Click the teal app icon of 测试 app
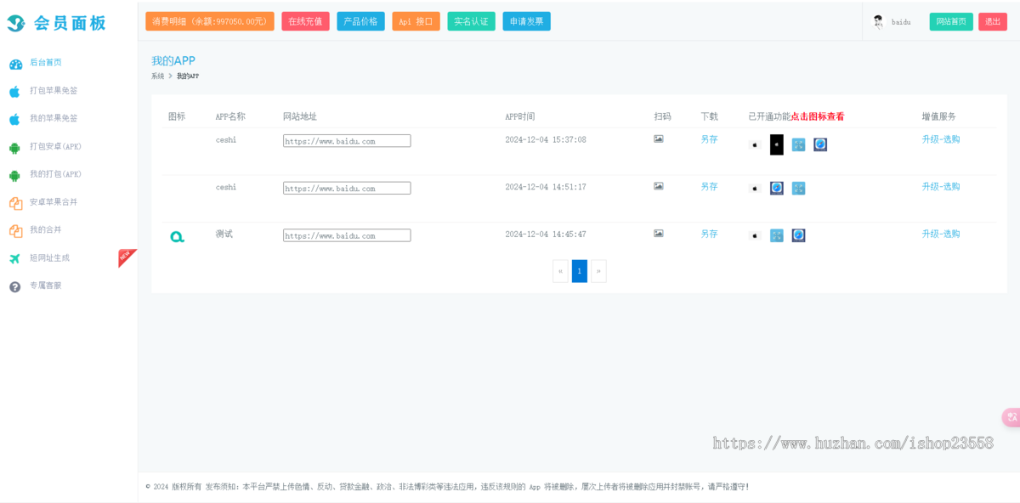Viewport: 1020px width, 503px height. pos(177,236)
